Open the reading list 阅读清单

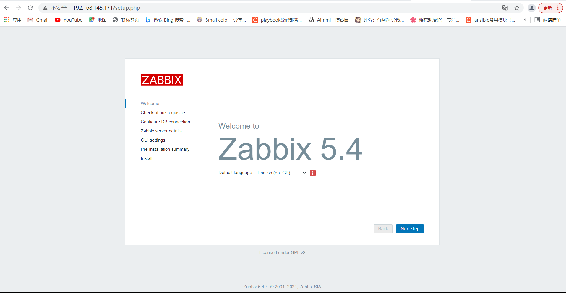tap(548, 20)
